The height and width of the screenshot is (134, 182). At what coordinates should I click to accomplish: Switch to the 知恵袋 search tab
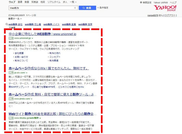click(x=35, y=2)
